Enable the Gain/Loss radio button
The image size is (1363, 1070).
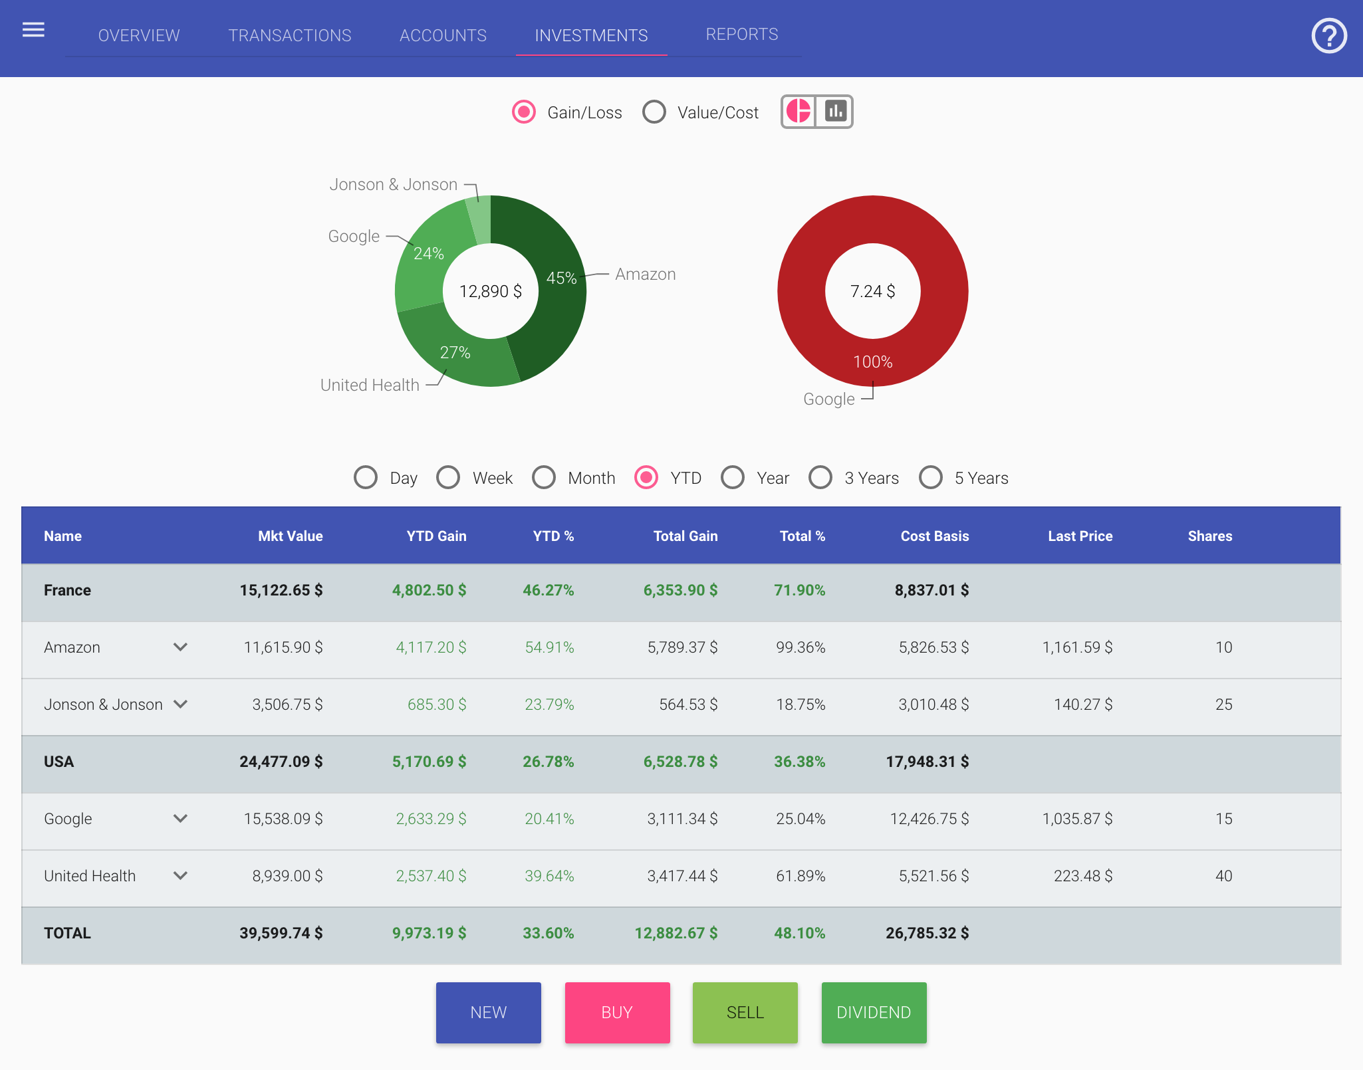point(523,112)
